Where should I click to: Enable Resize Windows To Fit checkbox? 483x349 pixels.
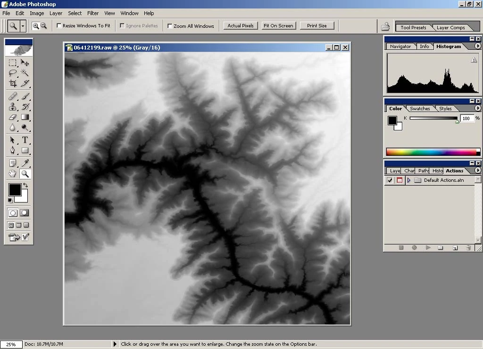click(x=59, y=26)
